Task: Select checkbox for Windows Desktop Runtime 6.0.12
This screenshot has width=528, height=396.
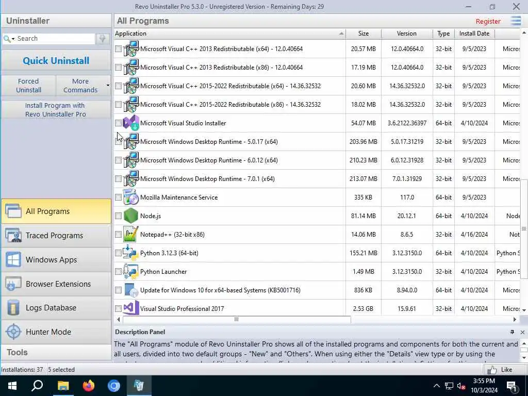Action: point(118,160)
